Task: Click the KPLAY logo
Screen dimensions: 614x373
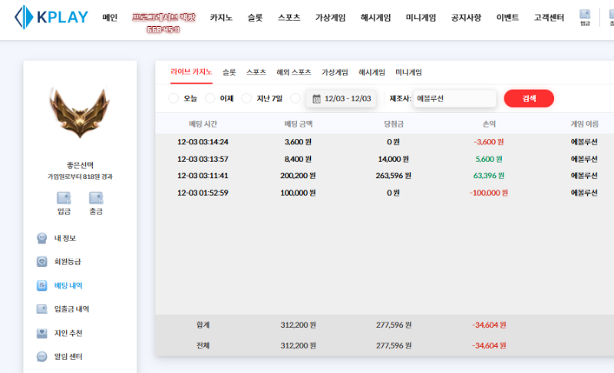Action: (51, 17)
